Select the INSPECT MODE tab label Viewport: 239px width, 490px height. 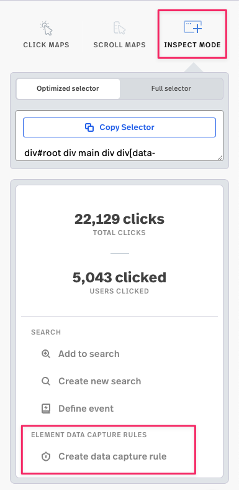(192, 45)
